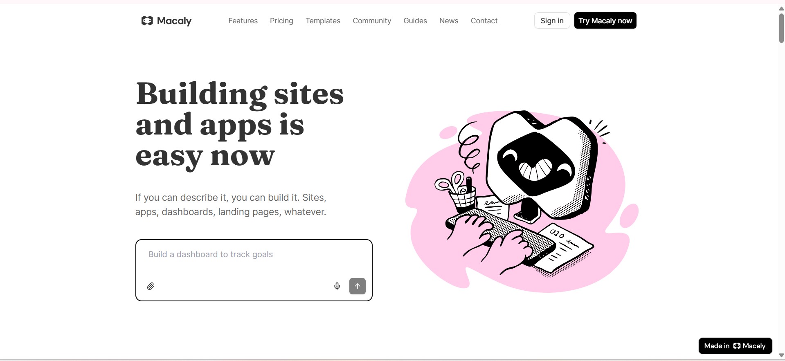Click the paperclip attach file icon
This screenshot has height=361, width=785.
[151, 286]
